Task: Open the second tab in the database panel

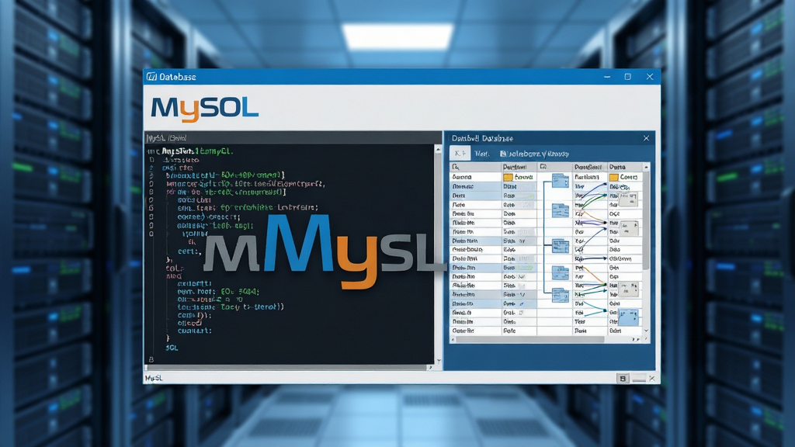Action: point(481,154)
